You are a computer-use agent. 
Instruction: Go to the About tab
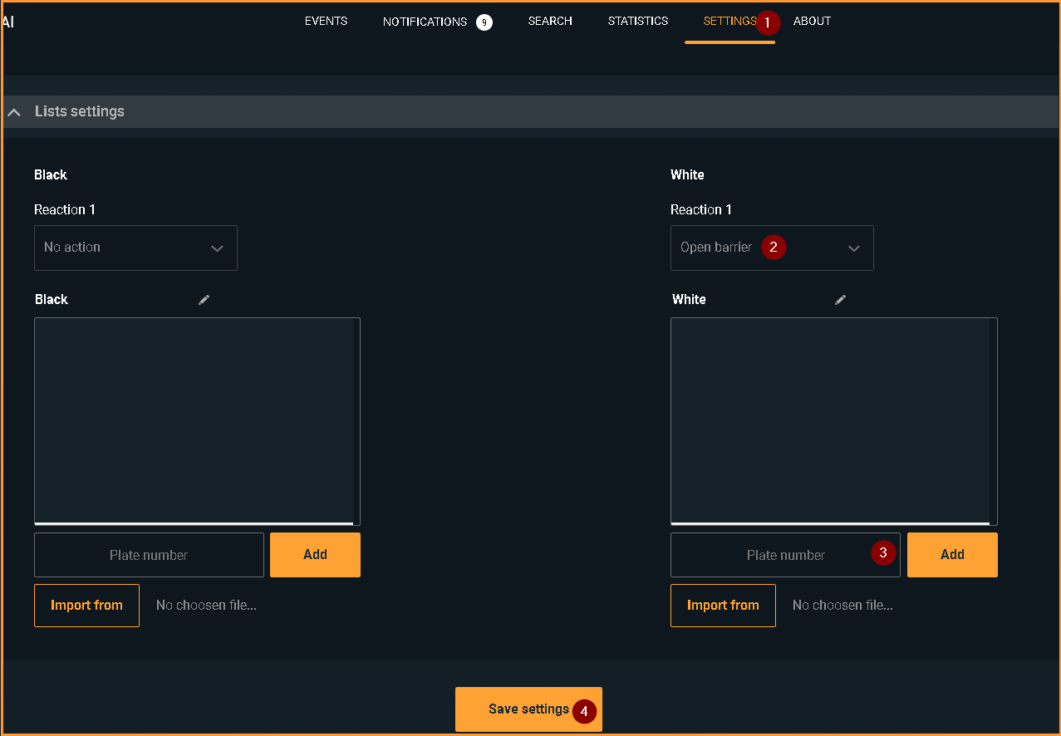click(x=812, y=21)
